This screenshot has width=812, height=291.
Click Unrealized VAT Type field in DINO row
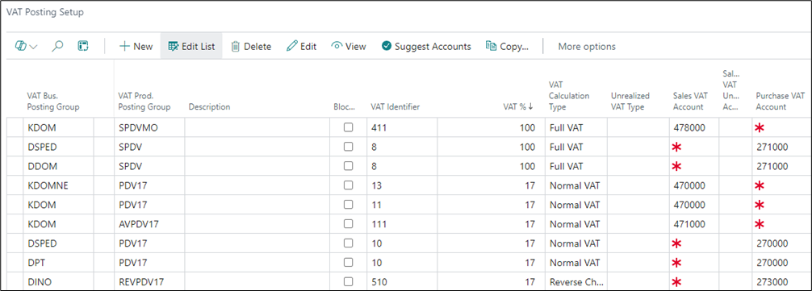tap(638, 282)
